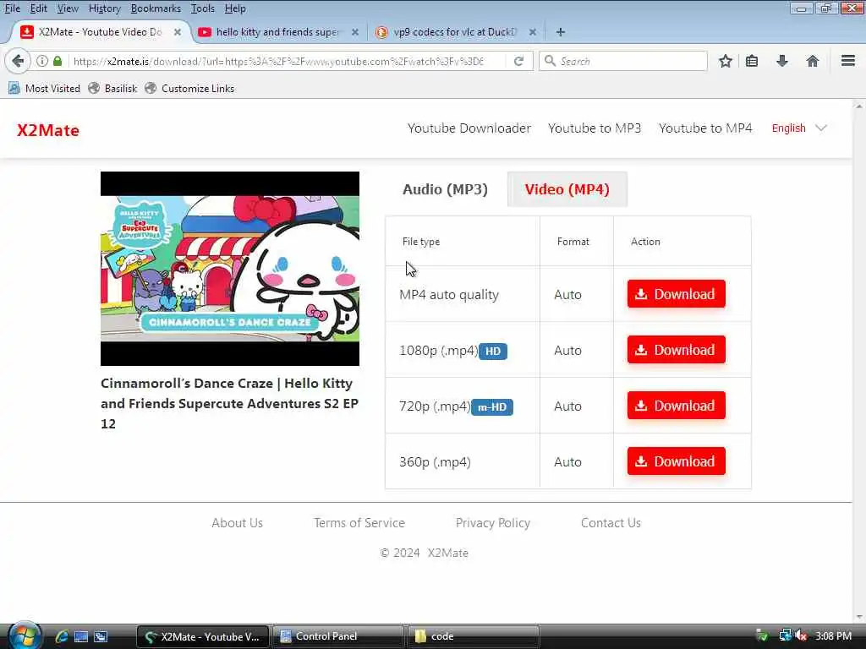Go to the Home page icon
Viewport: 866px width, 649px height.
(813, 61)
